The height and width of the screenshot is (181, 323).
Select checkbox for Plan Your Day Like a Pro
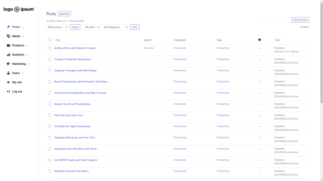pyautogui.click(x=50, y=115)
